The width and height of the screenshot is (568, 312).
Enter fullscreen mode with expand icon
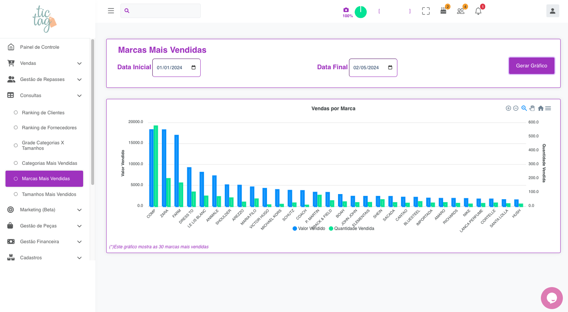click(426, 11)
